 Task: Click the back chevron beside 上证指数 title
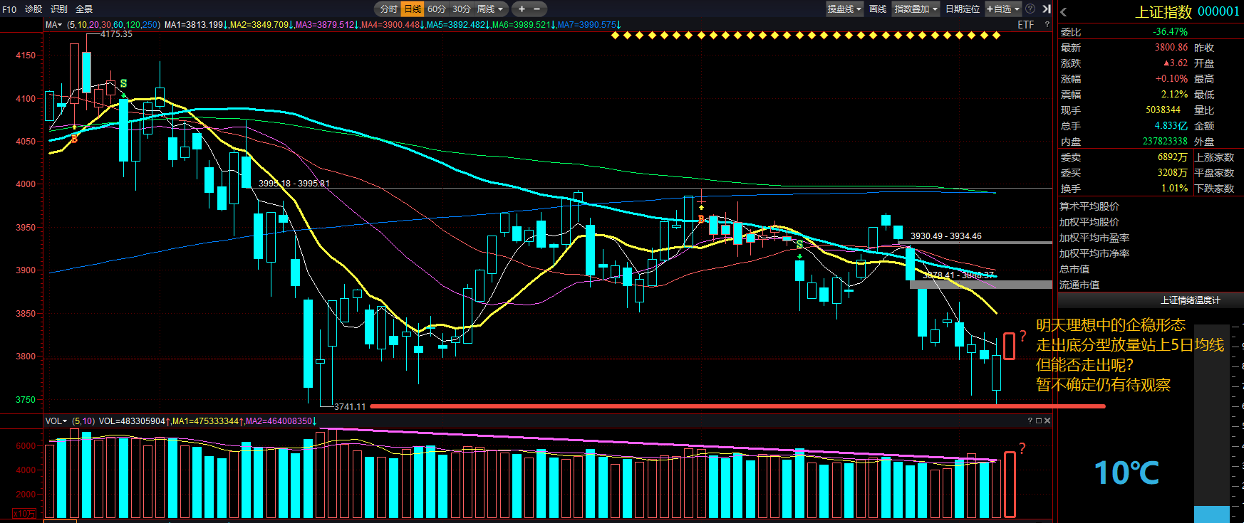1064,11
